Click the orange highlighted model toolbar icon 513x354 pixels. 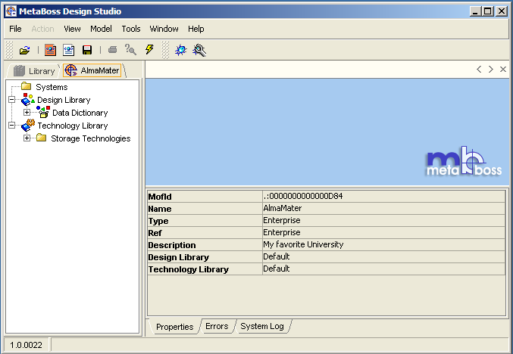click(x=50, y=50)
